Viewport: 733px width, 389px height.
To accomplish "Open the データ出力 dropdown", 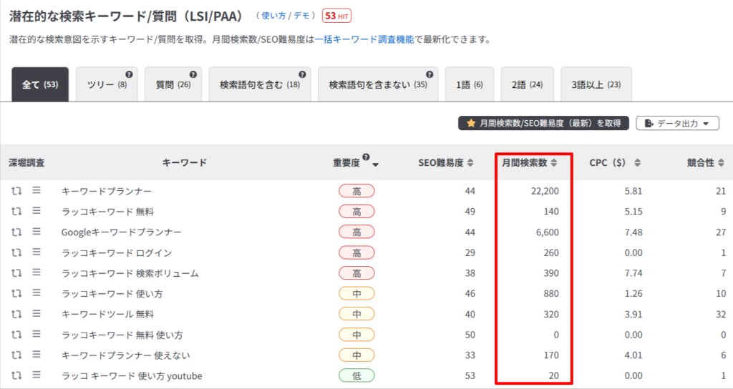I will (x=676, y=124).
